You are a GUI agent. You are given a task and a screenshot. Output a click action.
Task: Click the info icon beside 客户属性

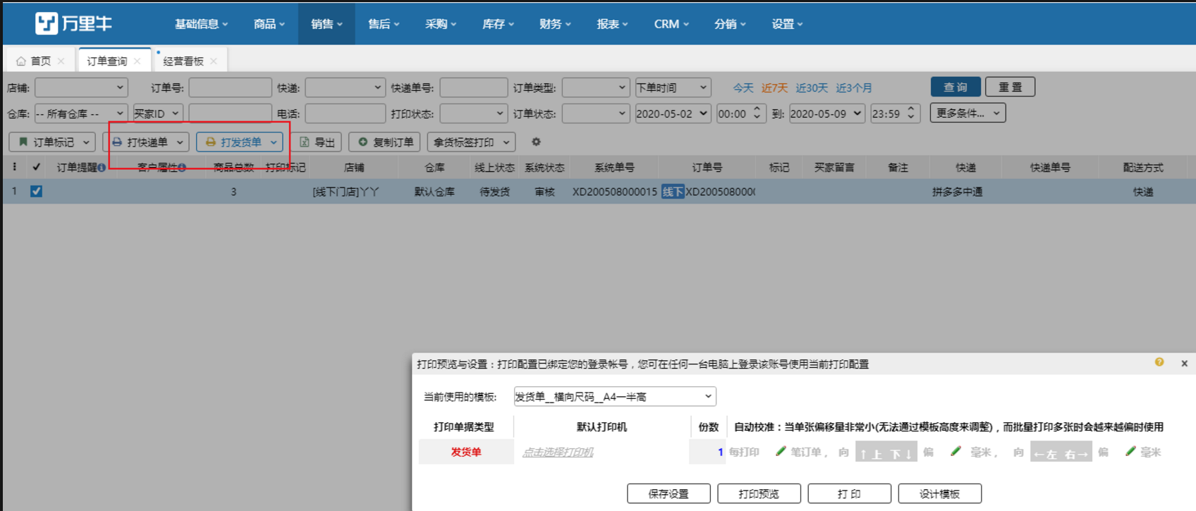pyautogui.click(x=182, y=168)
